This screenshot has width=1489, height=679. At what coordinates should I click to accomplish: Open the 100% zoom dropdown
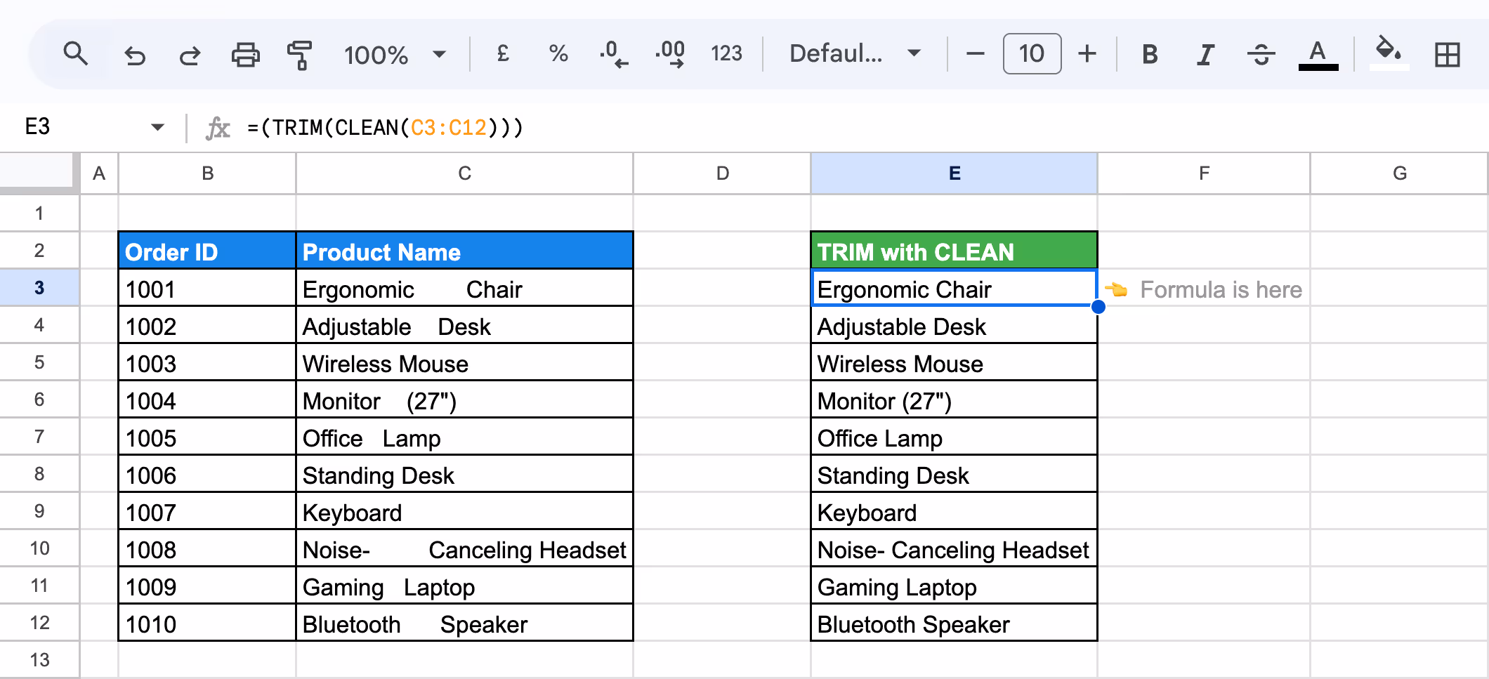pos(395,54)
